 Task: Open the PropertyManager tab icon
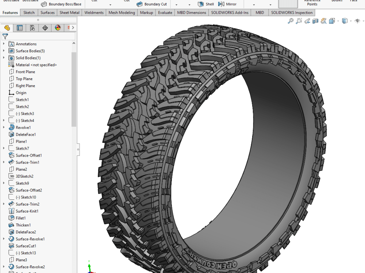click(x=20, y=28)
